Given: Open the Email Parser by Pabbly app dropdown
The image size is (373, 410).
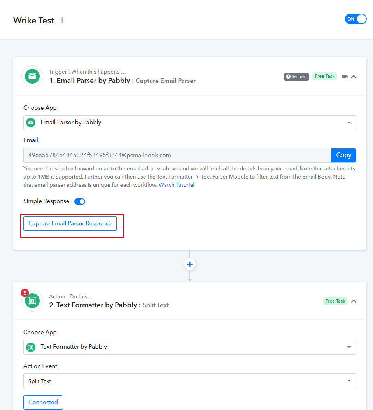Looking at the screenshot, I should 190,123.
